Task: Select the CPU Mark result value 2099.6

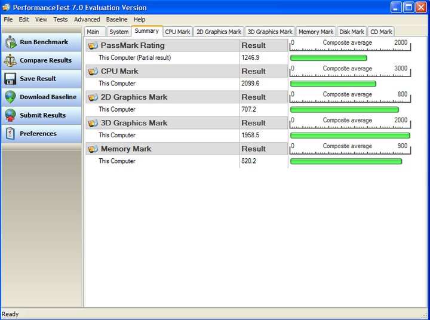Action: (250, 84)
